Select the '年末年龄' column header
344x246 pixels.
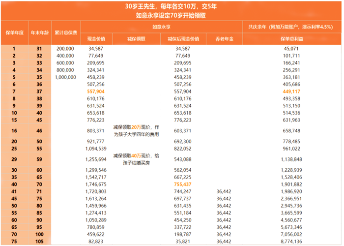(x=40, y=33)
